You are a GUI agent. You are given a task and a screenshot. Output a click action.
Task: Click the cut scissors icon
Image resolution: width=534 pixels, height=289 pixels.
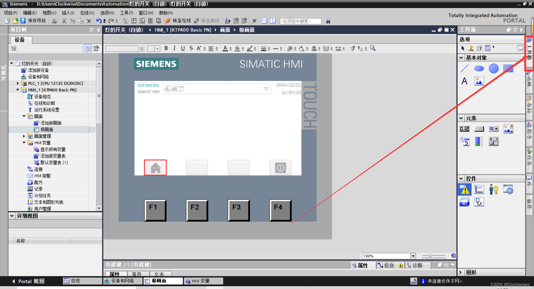[x=64, y=21]
